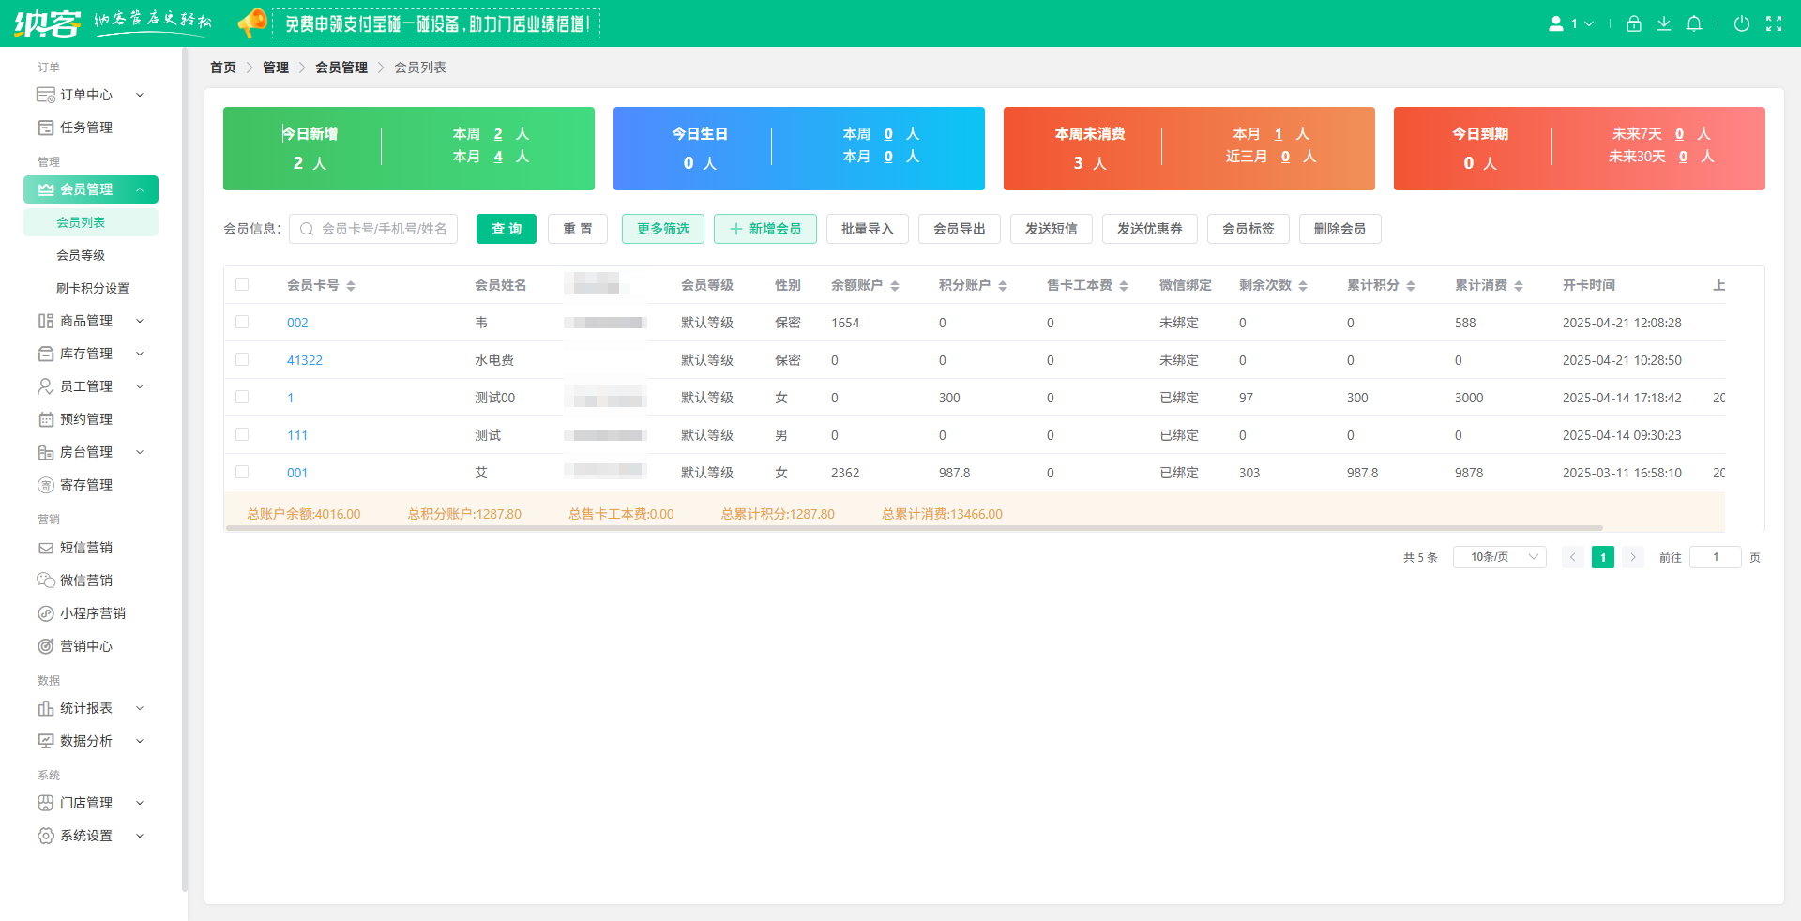Click the fullscreen toggle icon
This screenshot has height=921, width=1801.
[x=1776, y=23]
